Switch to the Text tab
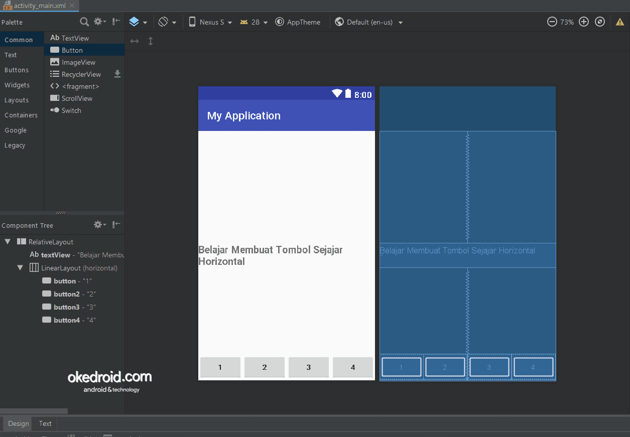This screenshot has height=437, width=630. point(45,423)
